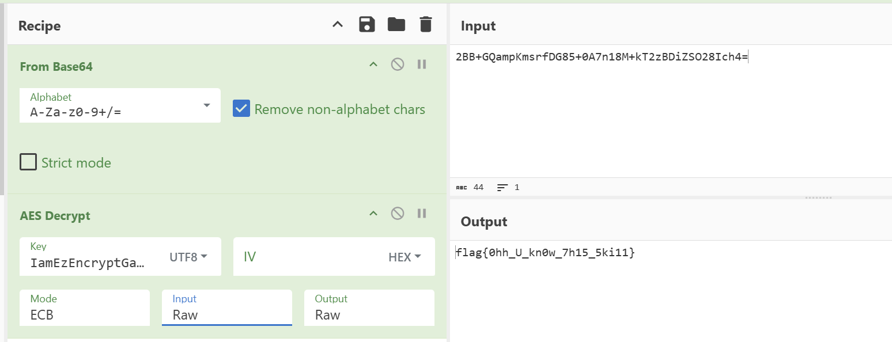The height and width of the screenshot is (342, 892).
Task: Open the Base64 Alphabet dropdown
Action: [x=206, y=106]
